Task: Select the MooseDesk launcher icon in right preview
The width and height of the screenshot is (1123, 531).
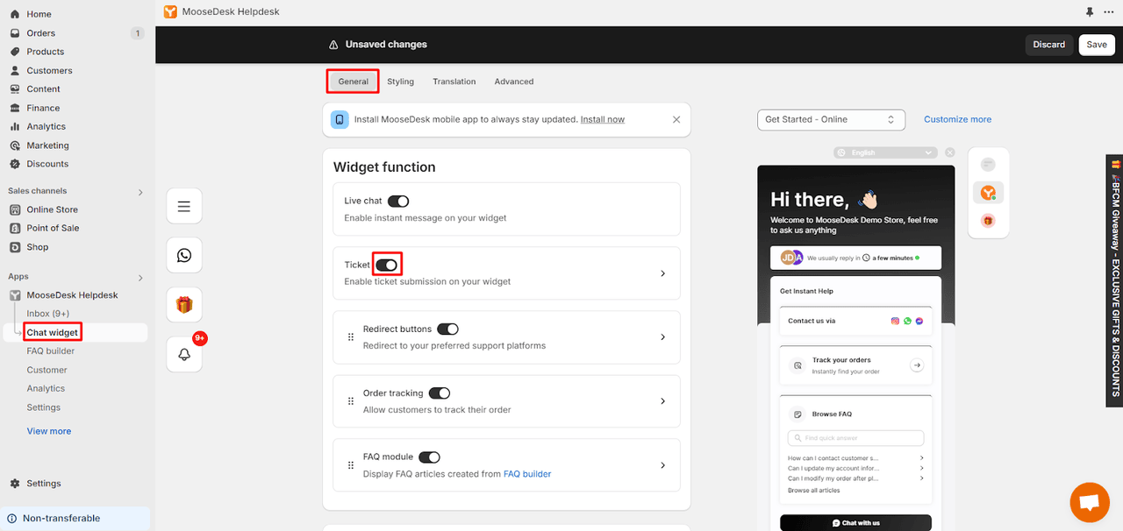Action: [988, 192]
